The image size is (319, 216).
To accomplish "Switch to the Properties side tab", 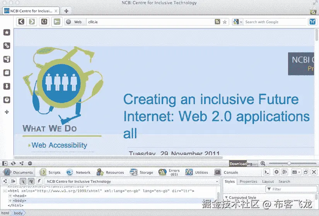I will 248,182.
